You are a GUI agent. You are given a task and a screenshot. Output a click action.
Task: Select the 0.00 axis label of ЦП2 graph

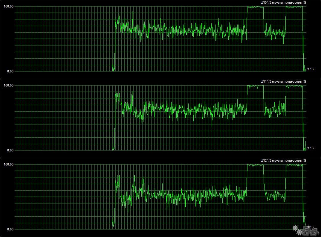[x=10, y=229]
